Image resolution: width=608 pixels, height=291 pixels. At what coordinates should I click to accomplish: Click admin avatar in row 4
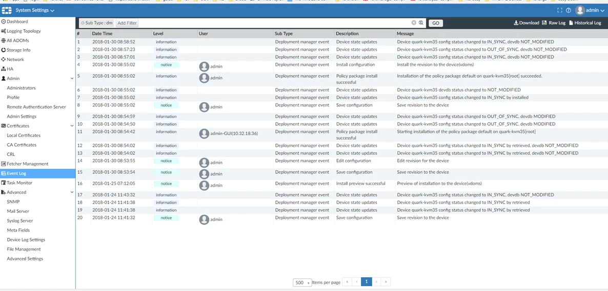pos(204,66)
